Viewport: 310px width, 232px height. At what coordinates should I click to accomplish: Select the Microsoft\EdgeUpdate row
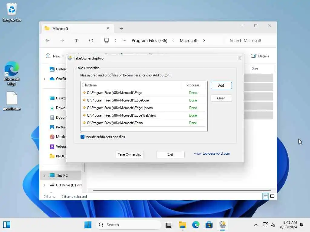[144, 108]
